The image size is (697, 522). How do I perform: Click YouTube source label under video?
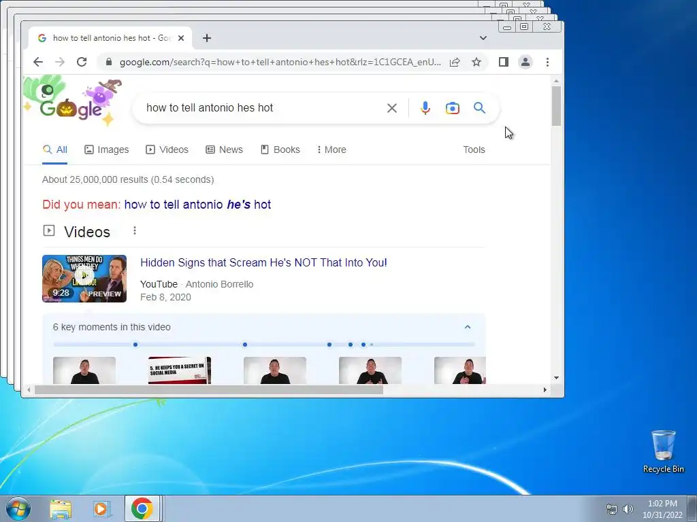click(159, 285)
